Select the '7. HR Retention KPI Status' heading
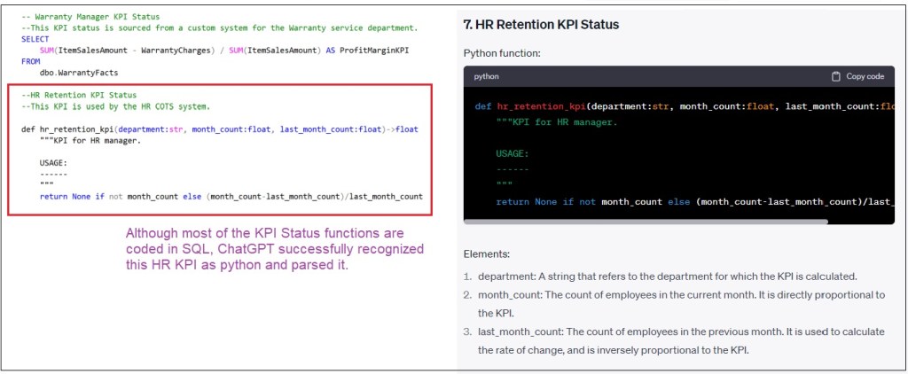Screen dimensions: 908x374 [541, 24]
